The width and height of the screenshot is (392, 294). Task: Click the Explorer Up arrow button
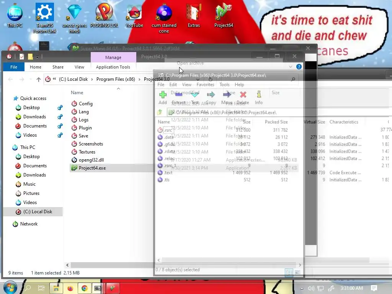(39, 79)
